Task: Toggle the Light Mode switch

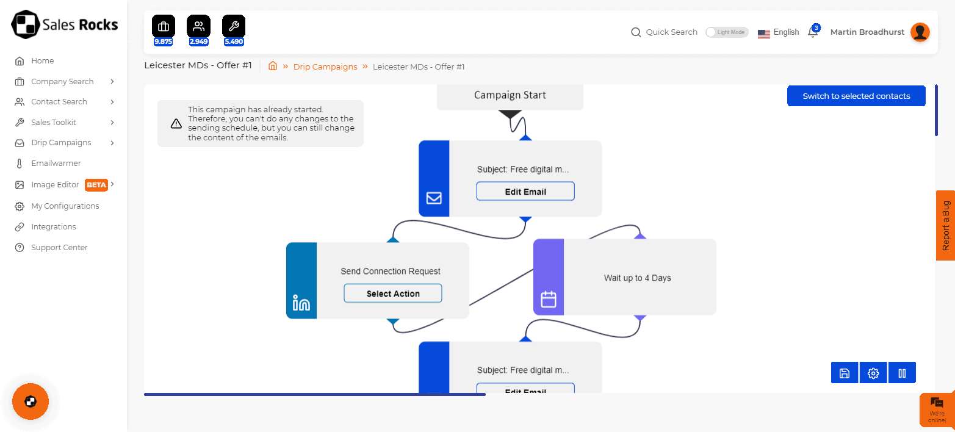Action: 726,32
